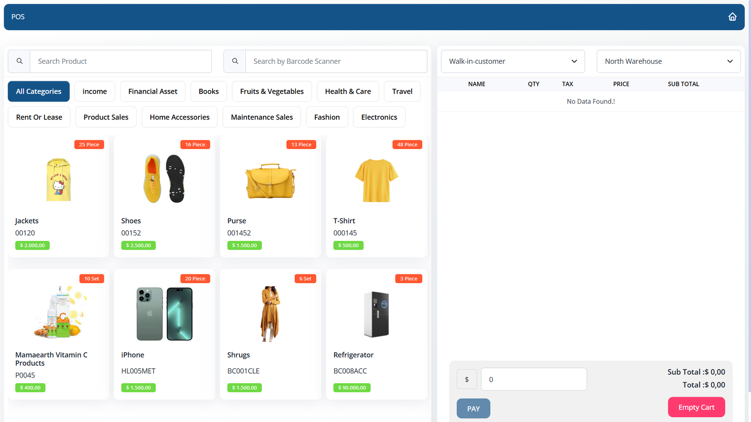Click the home icon in header

point(732,17)
